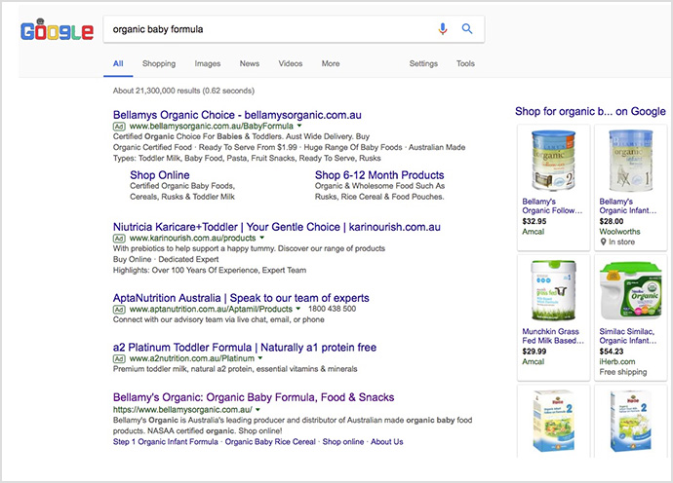This screenshot has height=483, width=673.
Task: Open Munchkin Grass Fed Milk Based... title
Action: pos(553,336)
